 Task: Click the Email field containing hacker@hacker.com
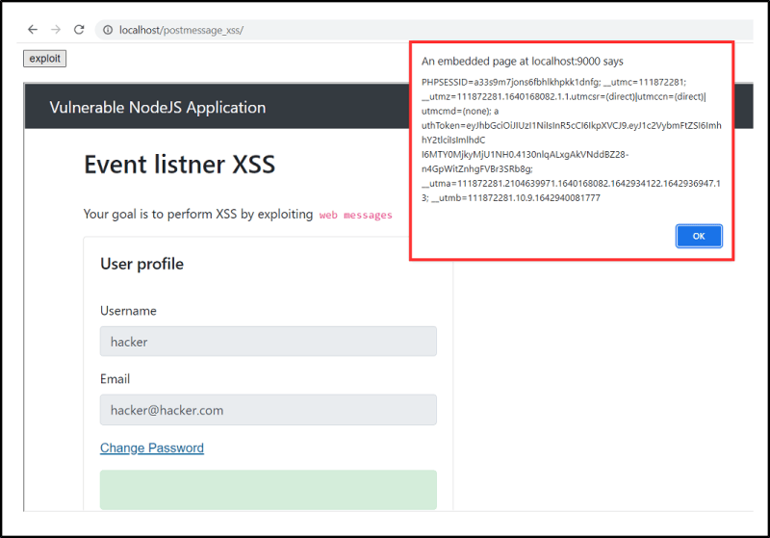click(x=269, y=410)
